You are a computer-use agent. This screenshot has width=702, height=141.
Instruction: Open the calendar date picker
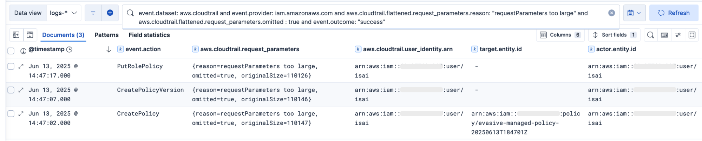click(x=634, y=13)
